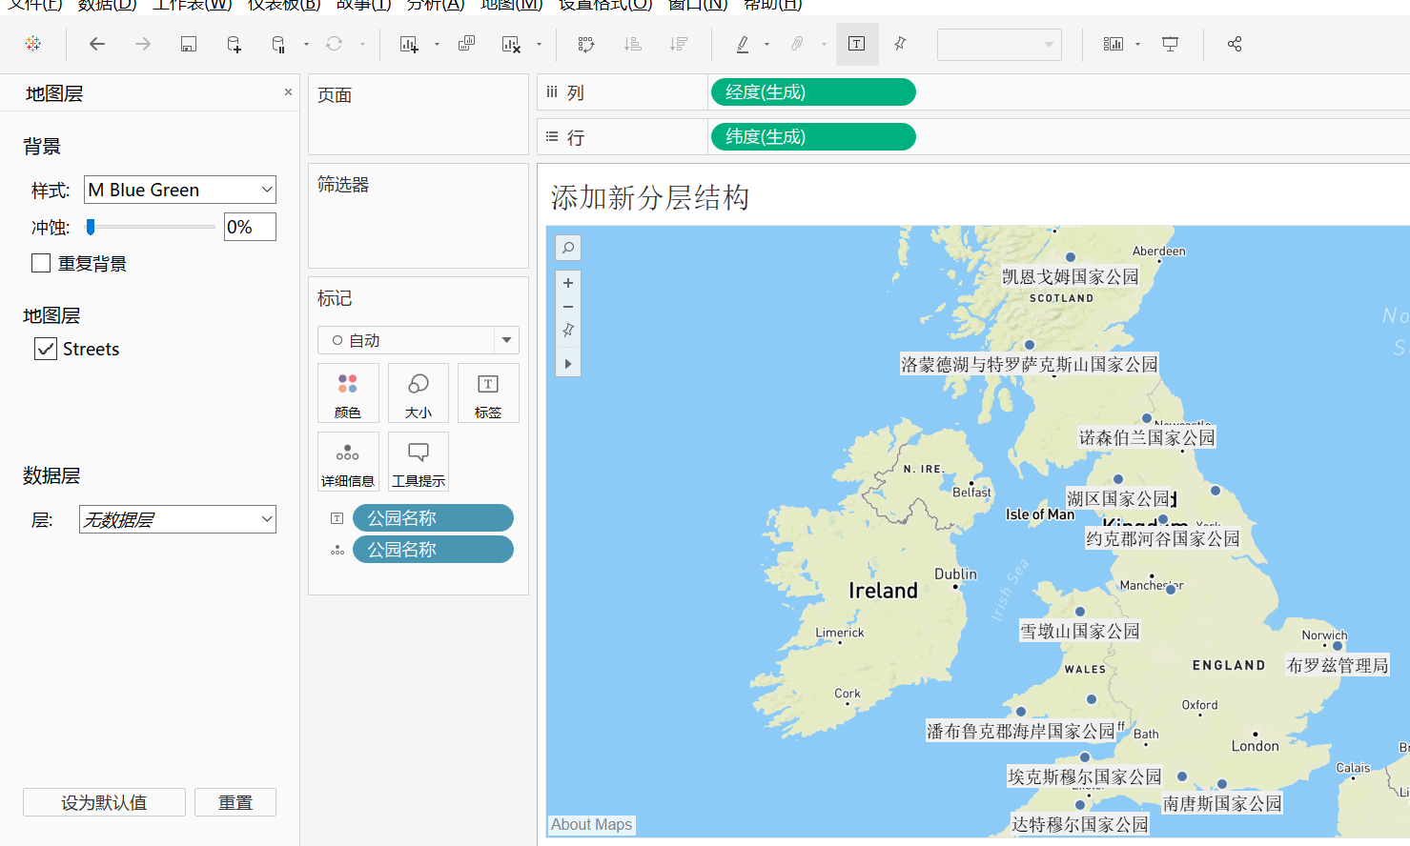Image resolution: width=1410 pixels, height=846 pixels.
Task: Select the 纬度(生成) pill
Action: tap(813, 137)
